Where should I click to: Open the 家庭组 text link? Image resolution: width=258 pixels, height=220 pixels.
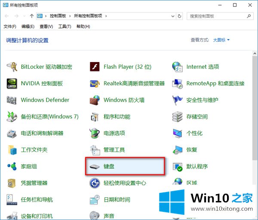pyautogui.click(x=29, y=167)
